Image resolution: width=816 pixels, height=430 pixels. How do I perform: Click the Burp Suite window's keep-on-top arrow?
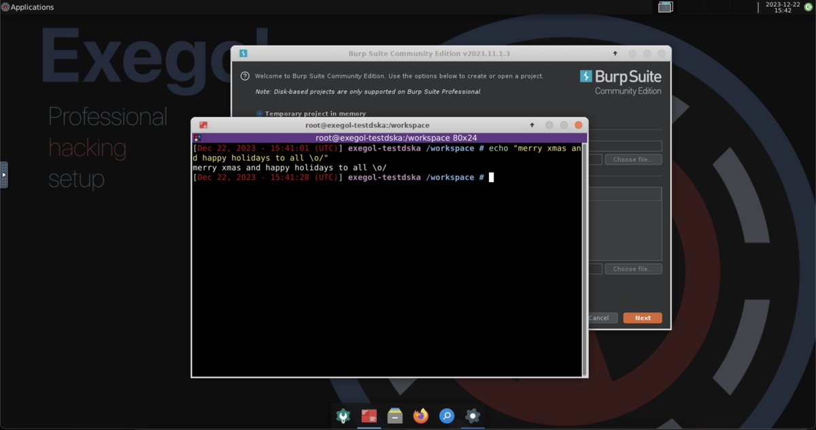click(x=615, y=53)
